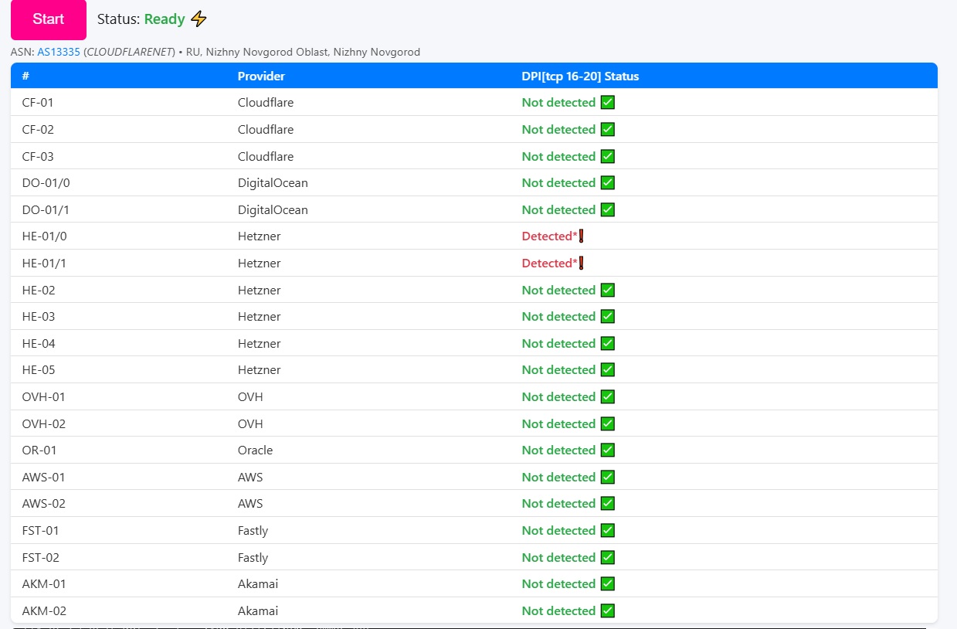Click the Detected* status text for HE-01/1
This screenshot has width=957, height=629.
click(x=549, y=263)
